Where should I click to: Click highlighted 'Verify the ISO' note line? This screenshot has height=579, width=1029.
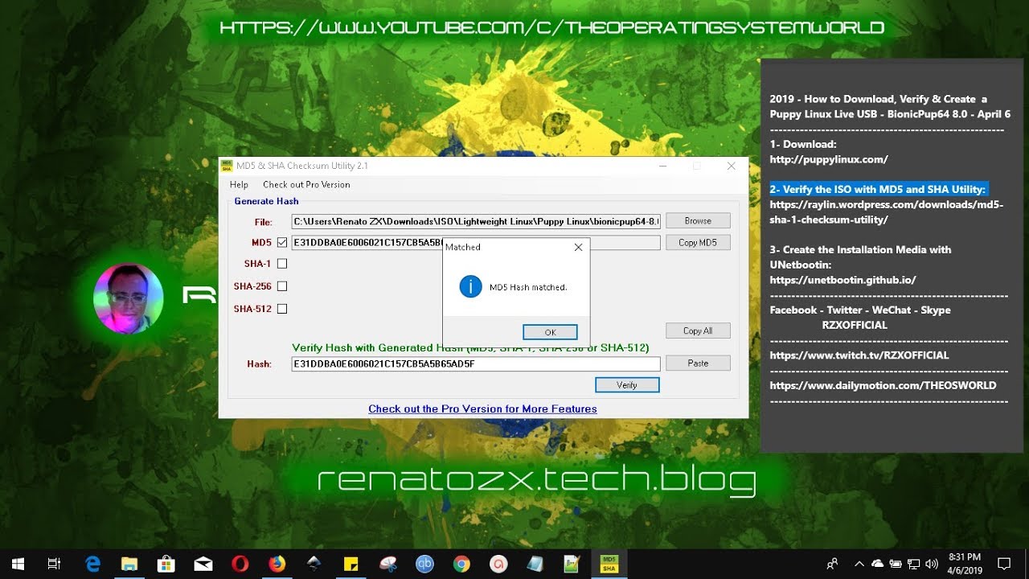[x=877, y=189]
